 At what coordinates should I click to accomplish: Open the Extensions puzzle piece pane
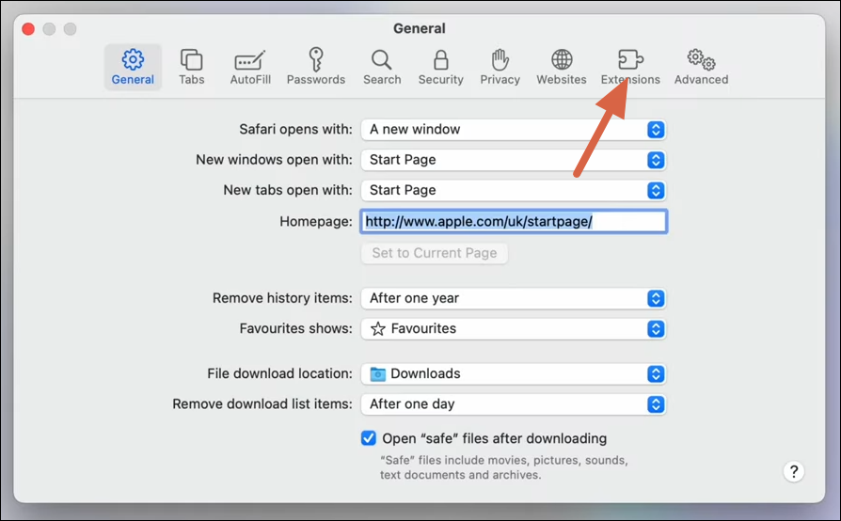click(x=630, y=67)
